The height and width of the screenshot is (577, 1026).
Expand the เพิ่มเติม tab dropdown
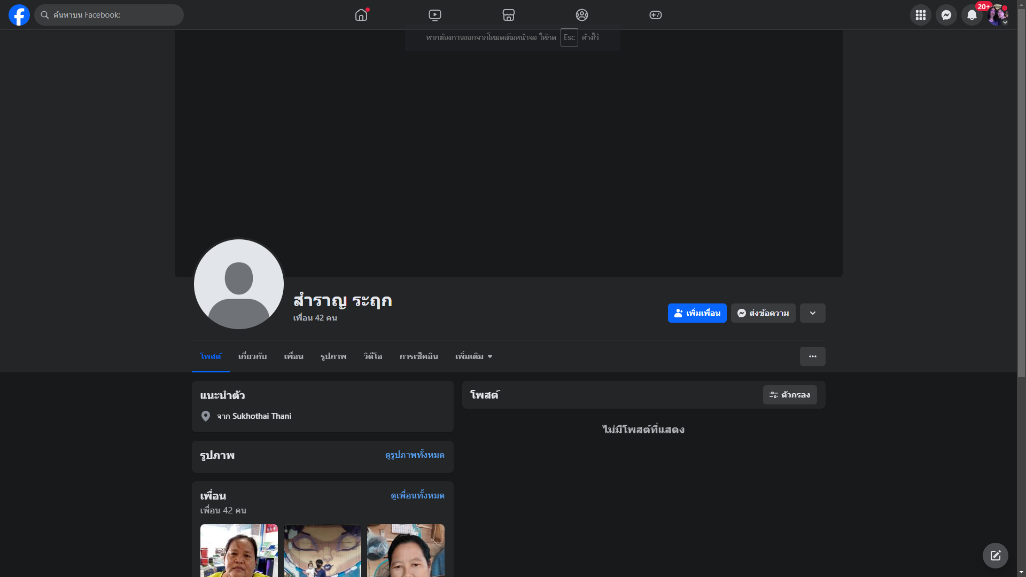pos(473,356)
